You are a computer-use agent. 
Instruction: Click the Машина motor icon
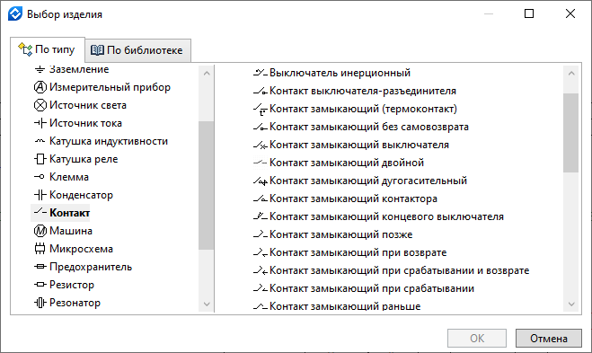pyautogui.click(x=40, y=231)
